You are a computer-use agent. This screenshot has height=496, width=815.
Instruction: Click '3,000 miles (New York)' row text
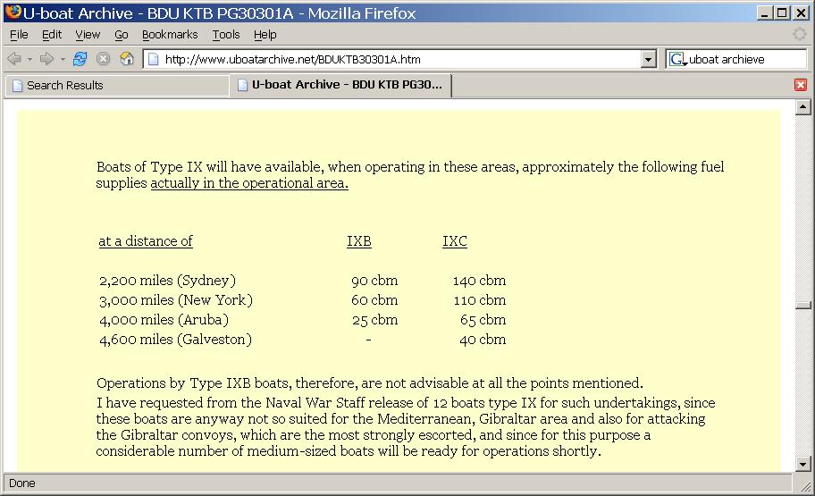coord(176,300)
